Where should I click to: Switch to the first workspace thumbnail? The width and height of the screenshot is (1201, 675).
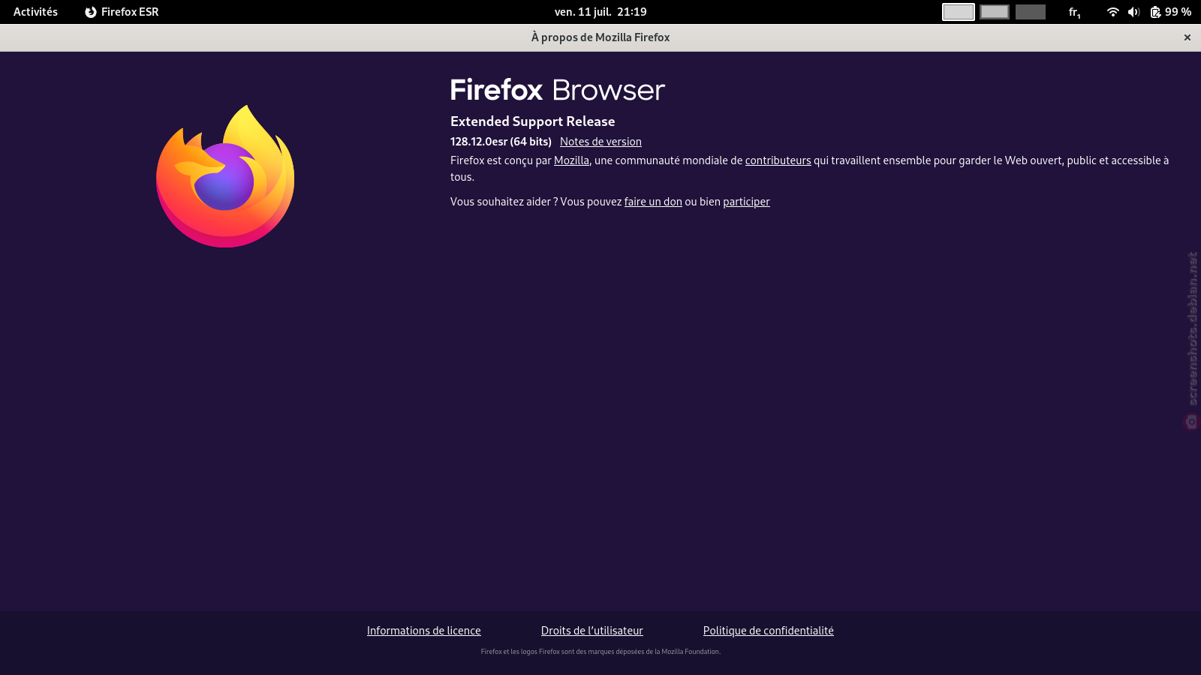coord(959,12)
